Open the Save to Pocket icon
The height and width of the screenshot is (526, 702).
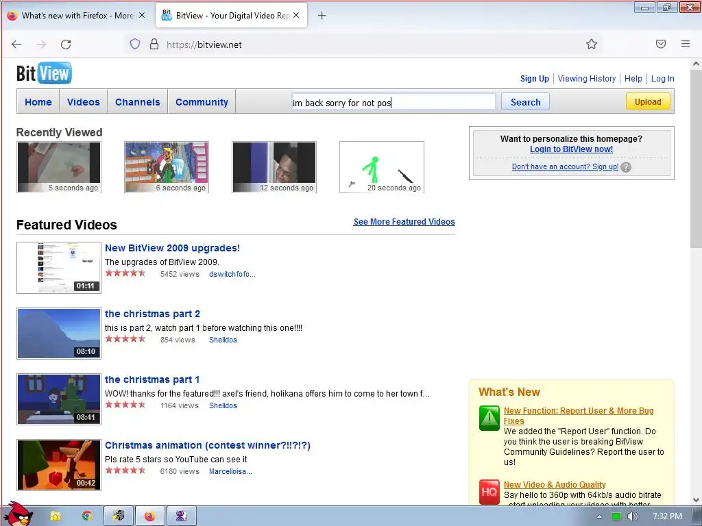click(661, 44)
